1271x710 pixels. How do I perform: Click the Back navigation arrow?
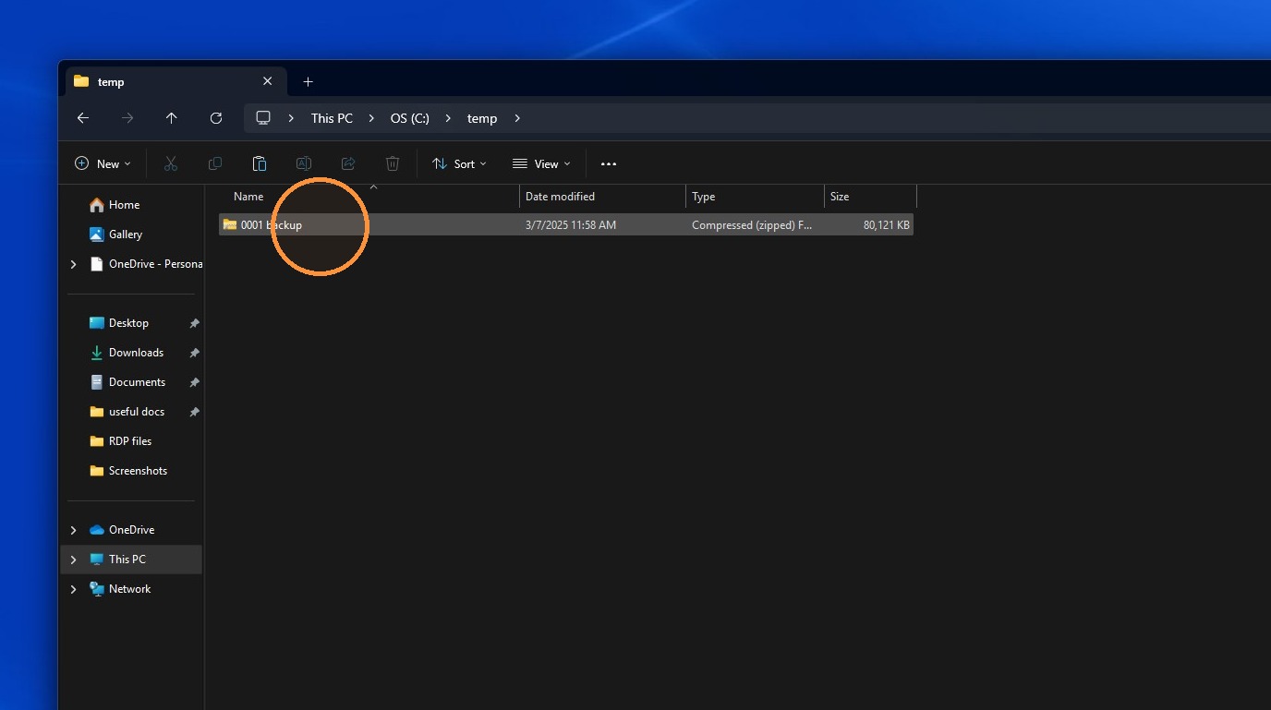tap(83, 118)
